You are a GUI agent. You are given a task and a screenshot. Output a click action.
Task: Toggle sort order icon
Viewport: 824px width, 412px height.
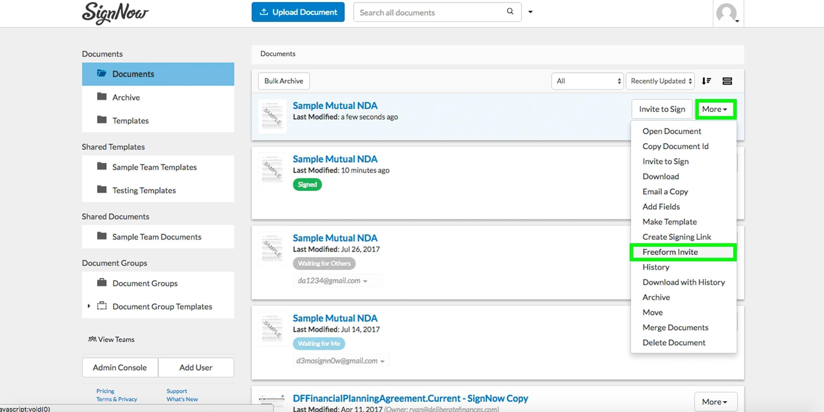pyautogui.click(x=706, y=81)
